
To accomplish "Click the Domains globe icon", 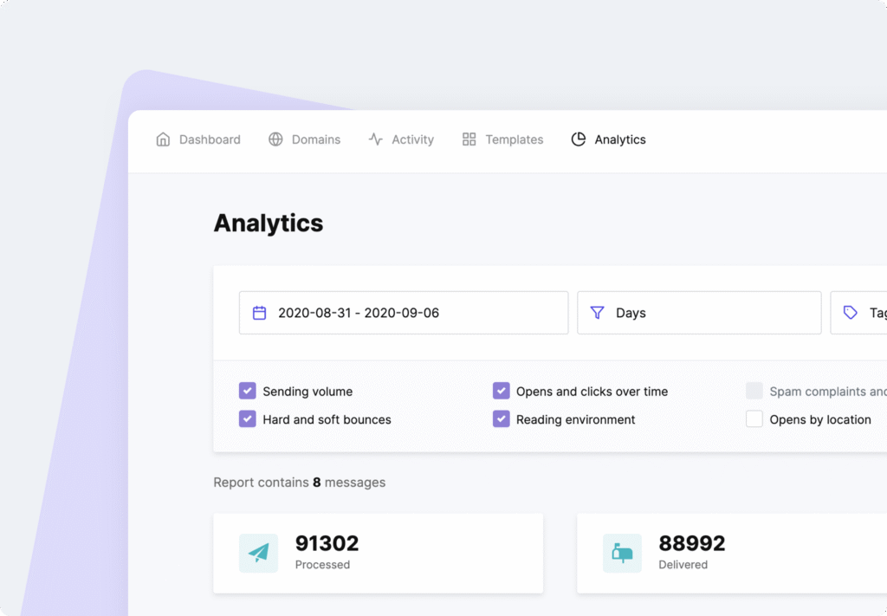I will coord(275,139).
